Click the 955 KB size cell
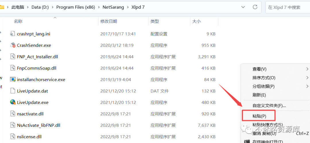The height and width of the screenshot is (143, 310). pos(209,45)
